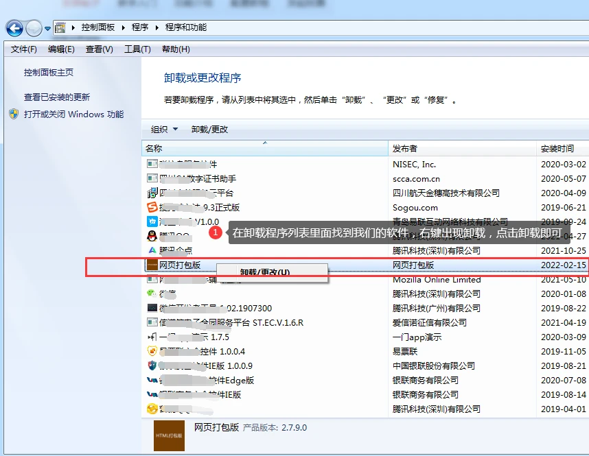Click the Forward navigation arrow

tap(34, 28)
